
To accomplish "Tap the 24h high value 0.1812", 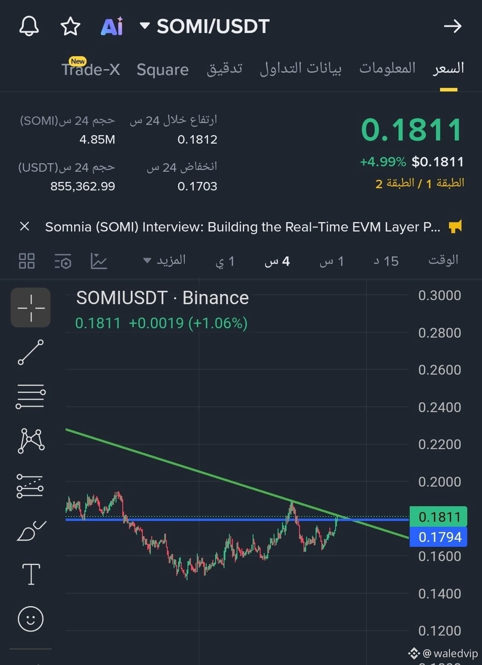I will pos(197,140).
